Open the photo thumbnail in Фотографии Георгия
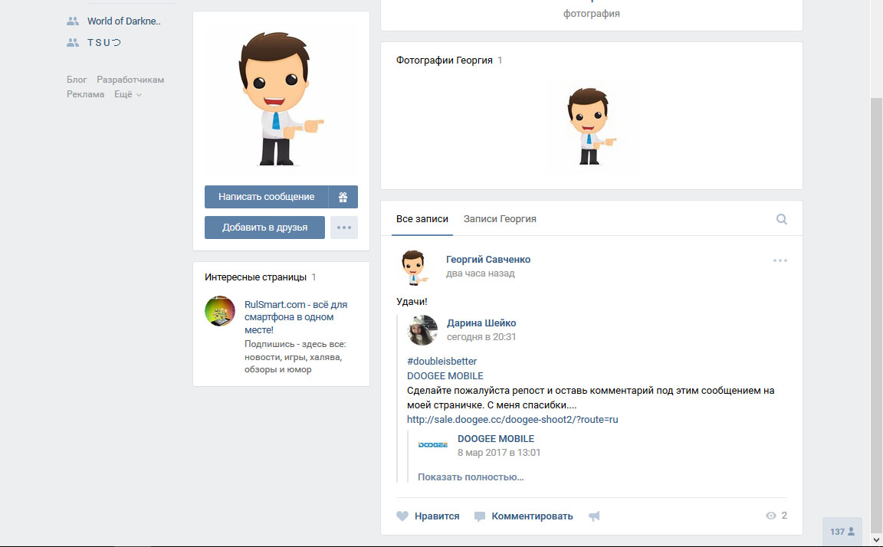The height and width of the screenshot is (547, 883). 591,126
